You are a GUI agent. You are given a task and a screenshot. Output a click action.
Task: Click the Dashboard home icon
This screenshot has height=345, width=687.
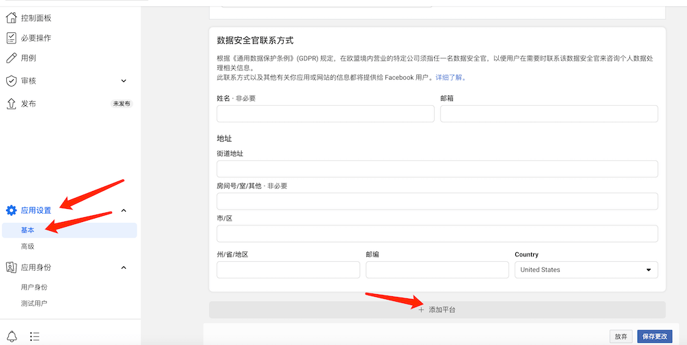pos(11,18)
